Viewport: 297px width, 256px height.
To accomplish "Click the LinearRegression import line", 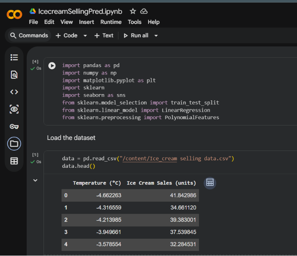I will [136, 110].
